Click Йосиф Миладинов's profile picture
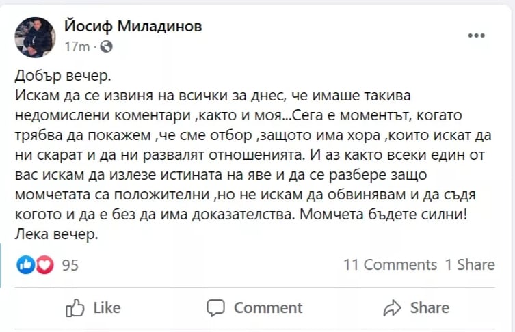Screen dimensions: 515x332 tap(35, 37)
